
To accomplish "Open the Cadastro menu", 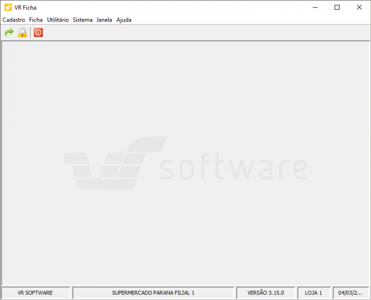I will tap(14, 20).
